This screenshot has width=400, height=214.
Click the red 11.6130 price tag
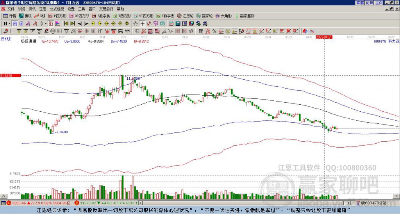(x=11, y=76)
